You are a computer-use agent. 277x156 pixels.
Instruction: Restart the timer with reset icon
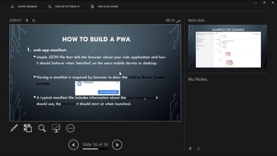point(34,20)
